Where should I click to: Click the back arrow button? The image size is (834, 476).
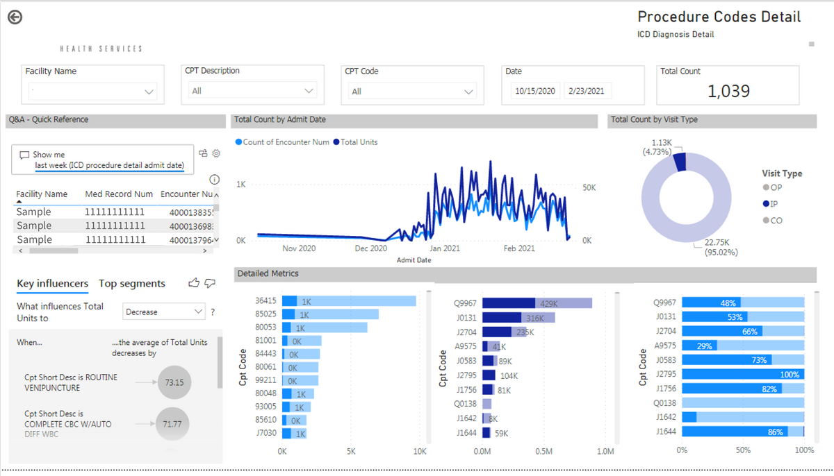point(15,17)
